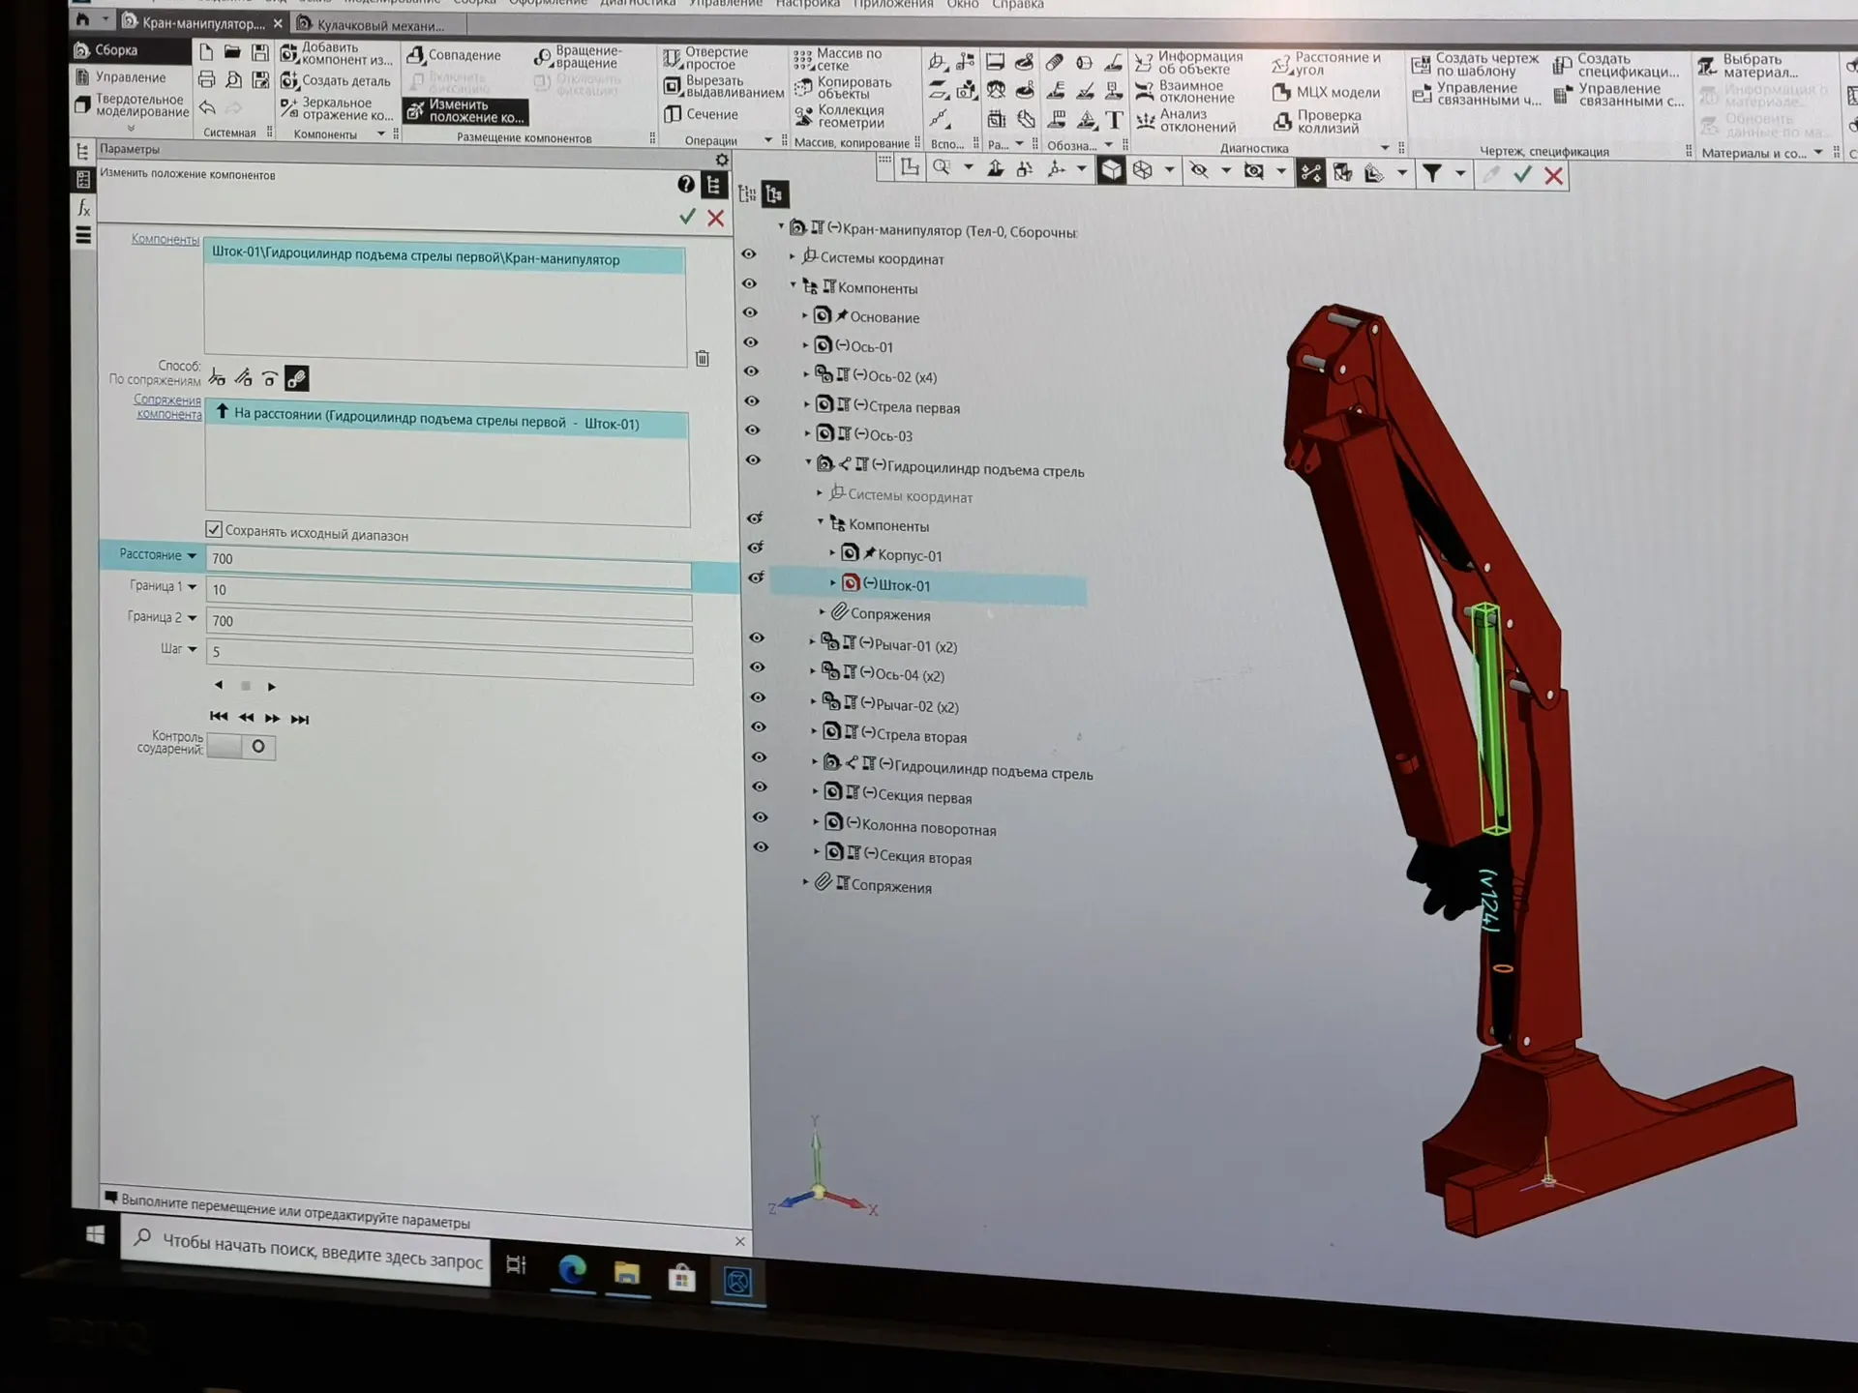The width and height of the screenshot is (1858, 1393).
Task: Click Add component from file button
Action: pos(336,53)
